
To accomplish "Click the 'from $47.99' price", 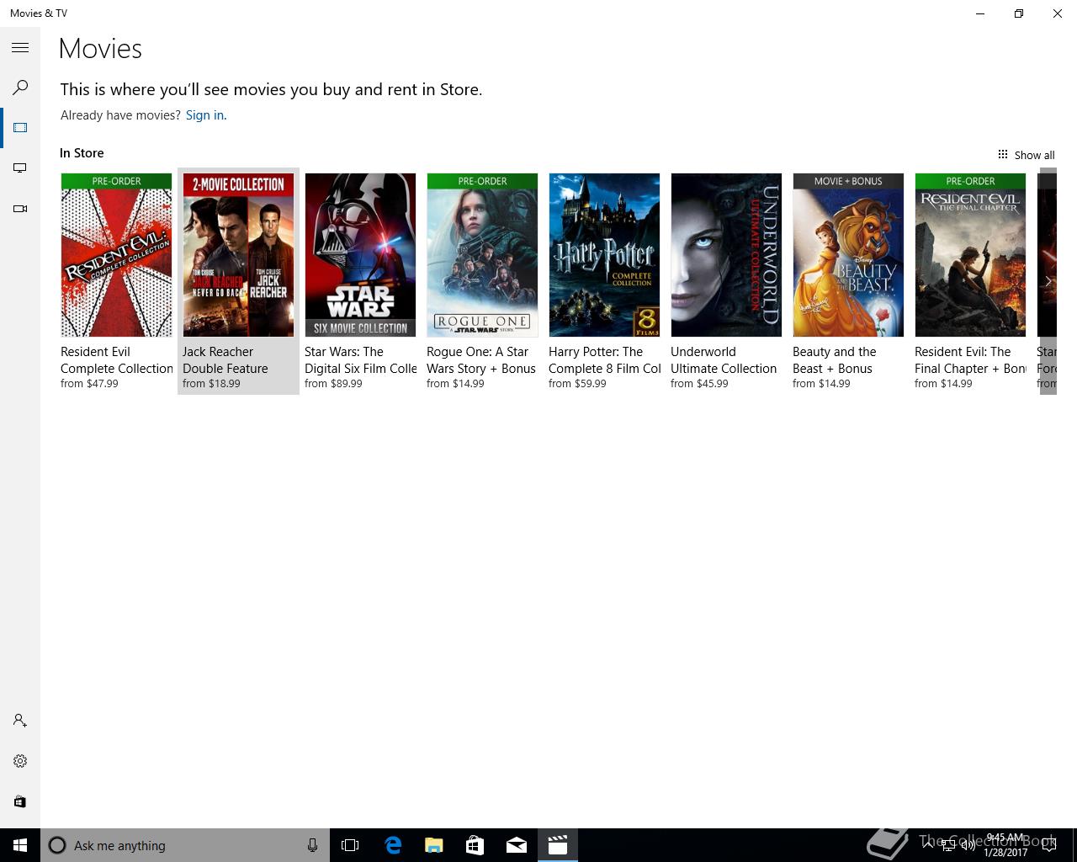I will (89, 384).
